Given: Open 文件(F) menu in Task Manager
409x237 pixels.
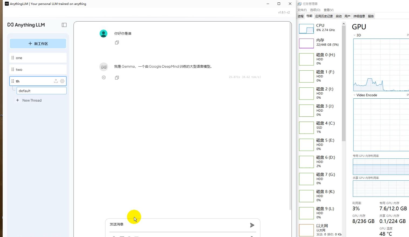Looking at the screenshot, I should pyautogui.click(x=302, y=10).
